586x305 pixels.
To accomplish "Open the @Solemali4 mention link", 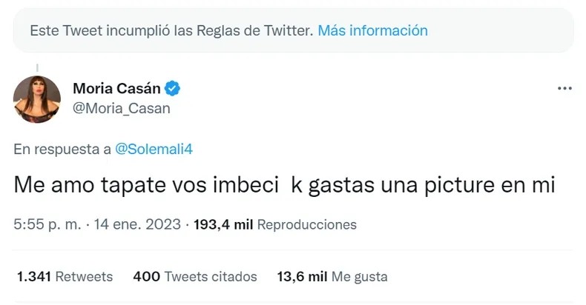I will pos(154,148).
